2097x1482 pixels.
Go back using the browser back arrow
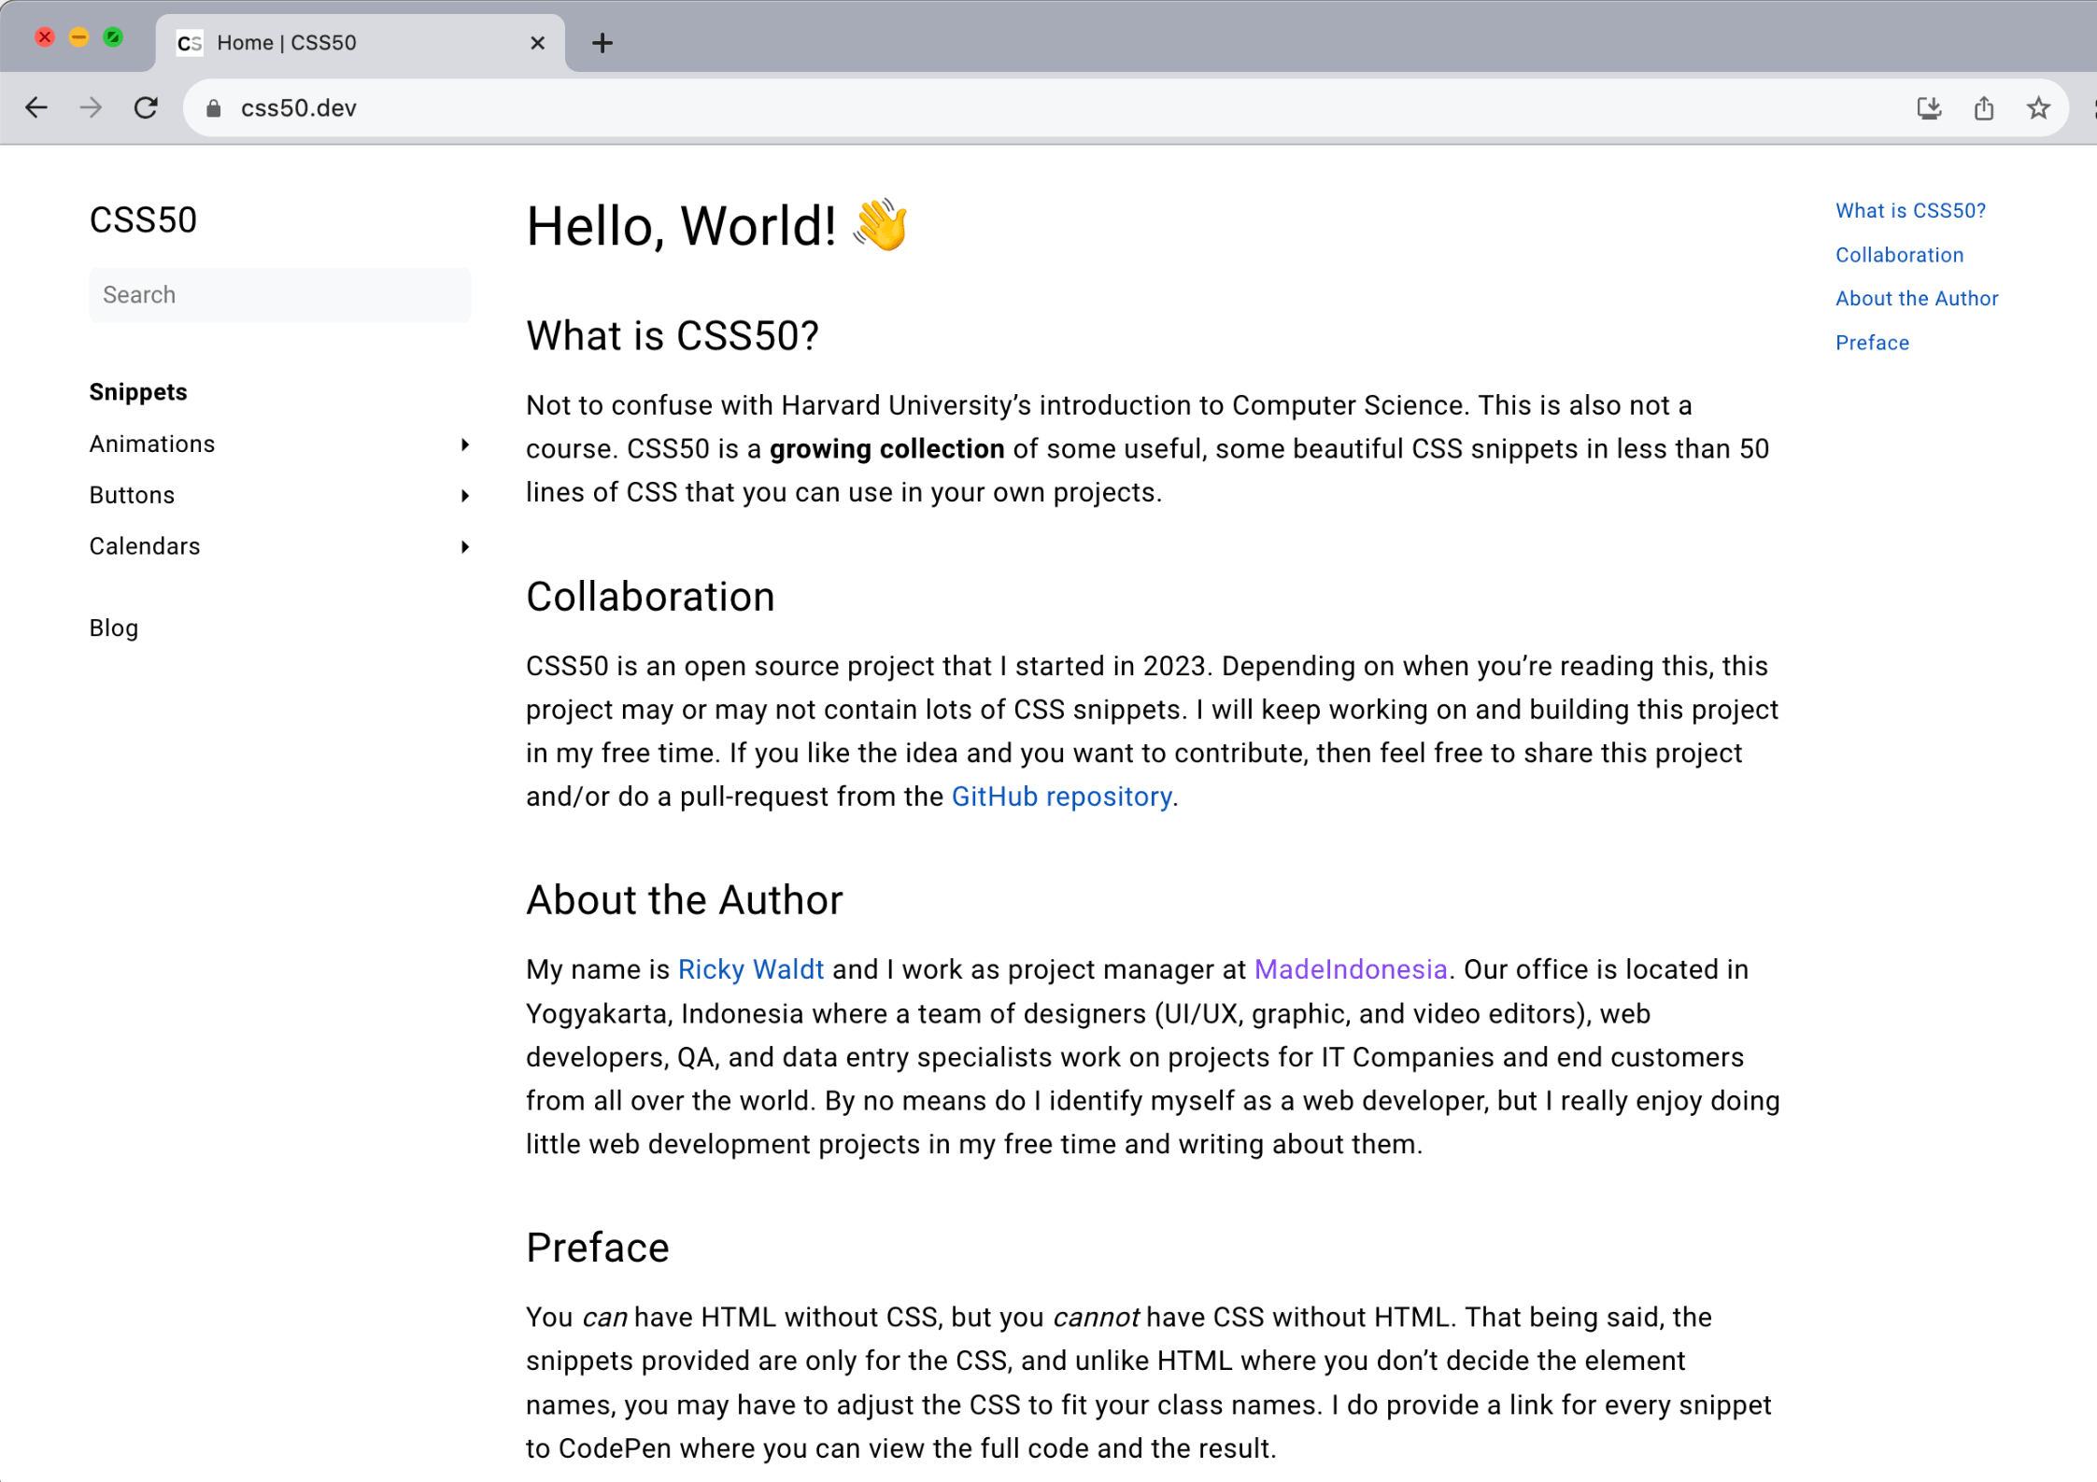click(x=36, y=108)
